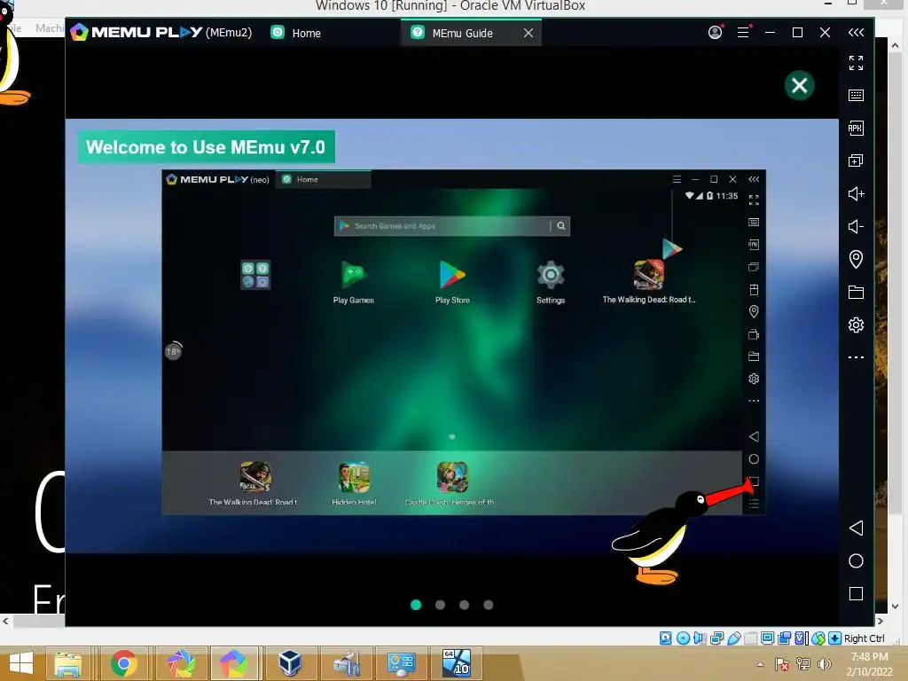The width and height of the screenshot is (908, 681).
Task: Click the VirtualBox vertical scrollbar up arrow
Action: pos(896,44)
